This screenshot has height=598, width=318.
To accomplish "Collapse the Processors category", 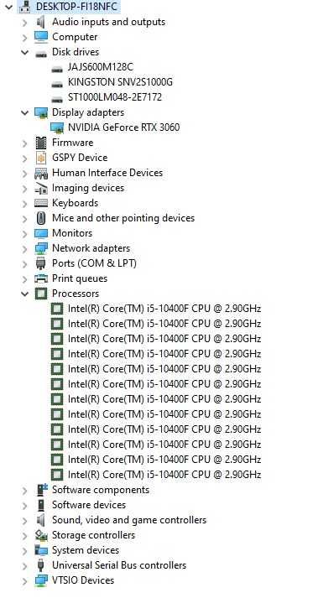I will (25, 294).
